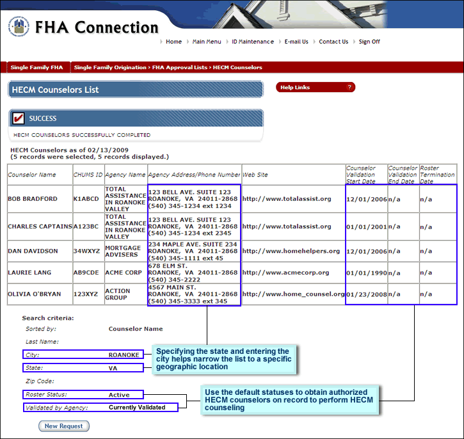Open the Home navigation link
464x439 pixels.
[x=173, y=42]
